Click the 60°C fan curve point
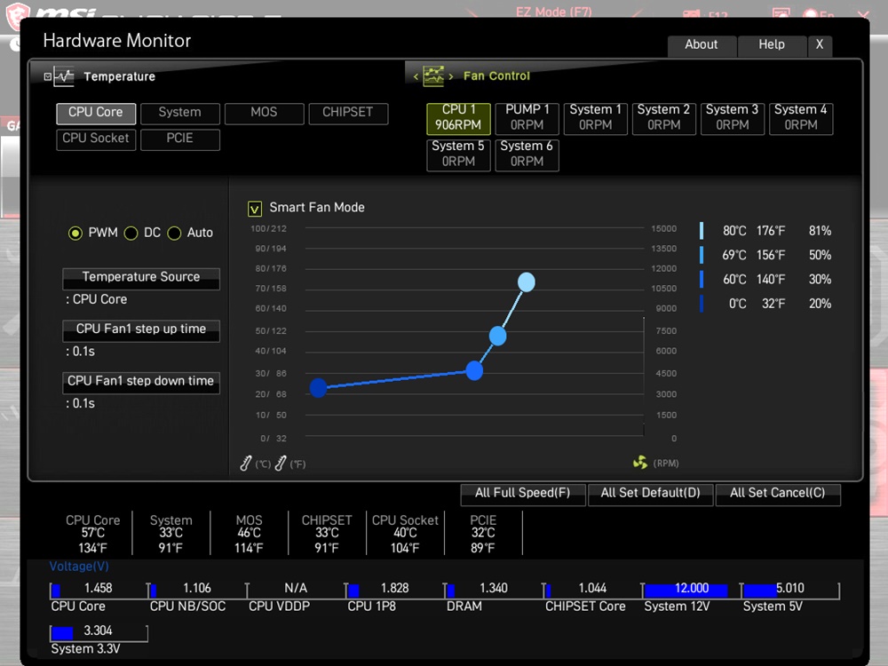Screen dimensions: 888x666 point(474,371)
